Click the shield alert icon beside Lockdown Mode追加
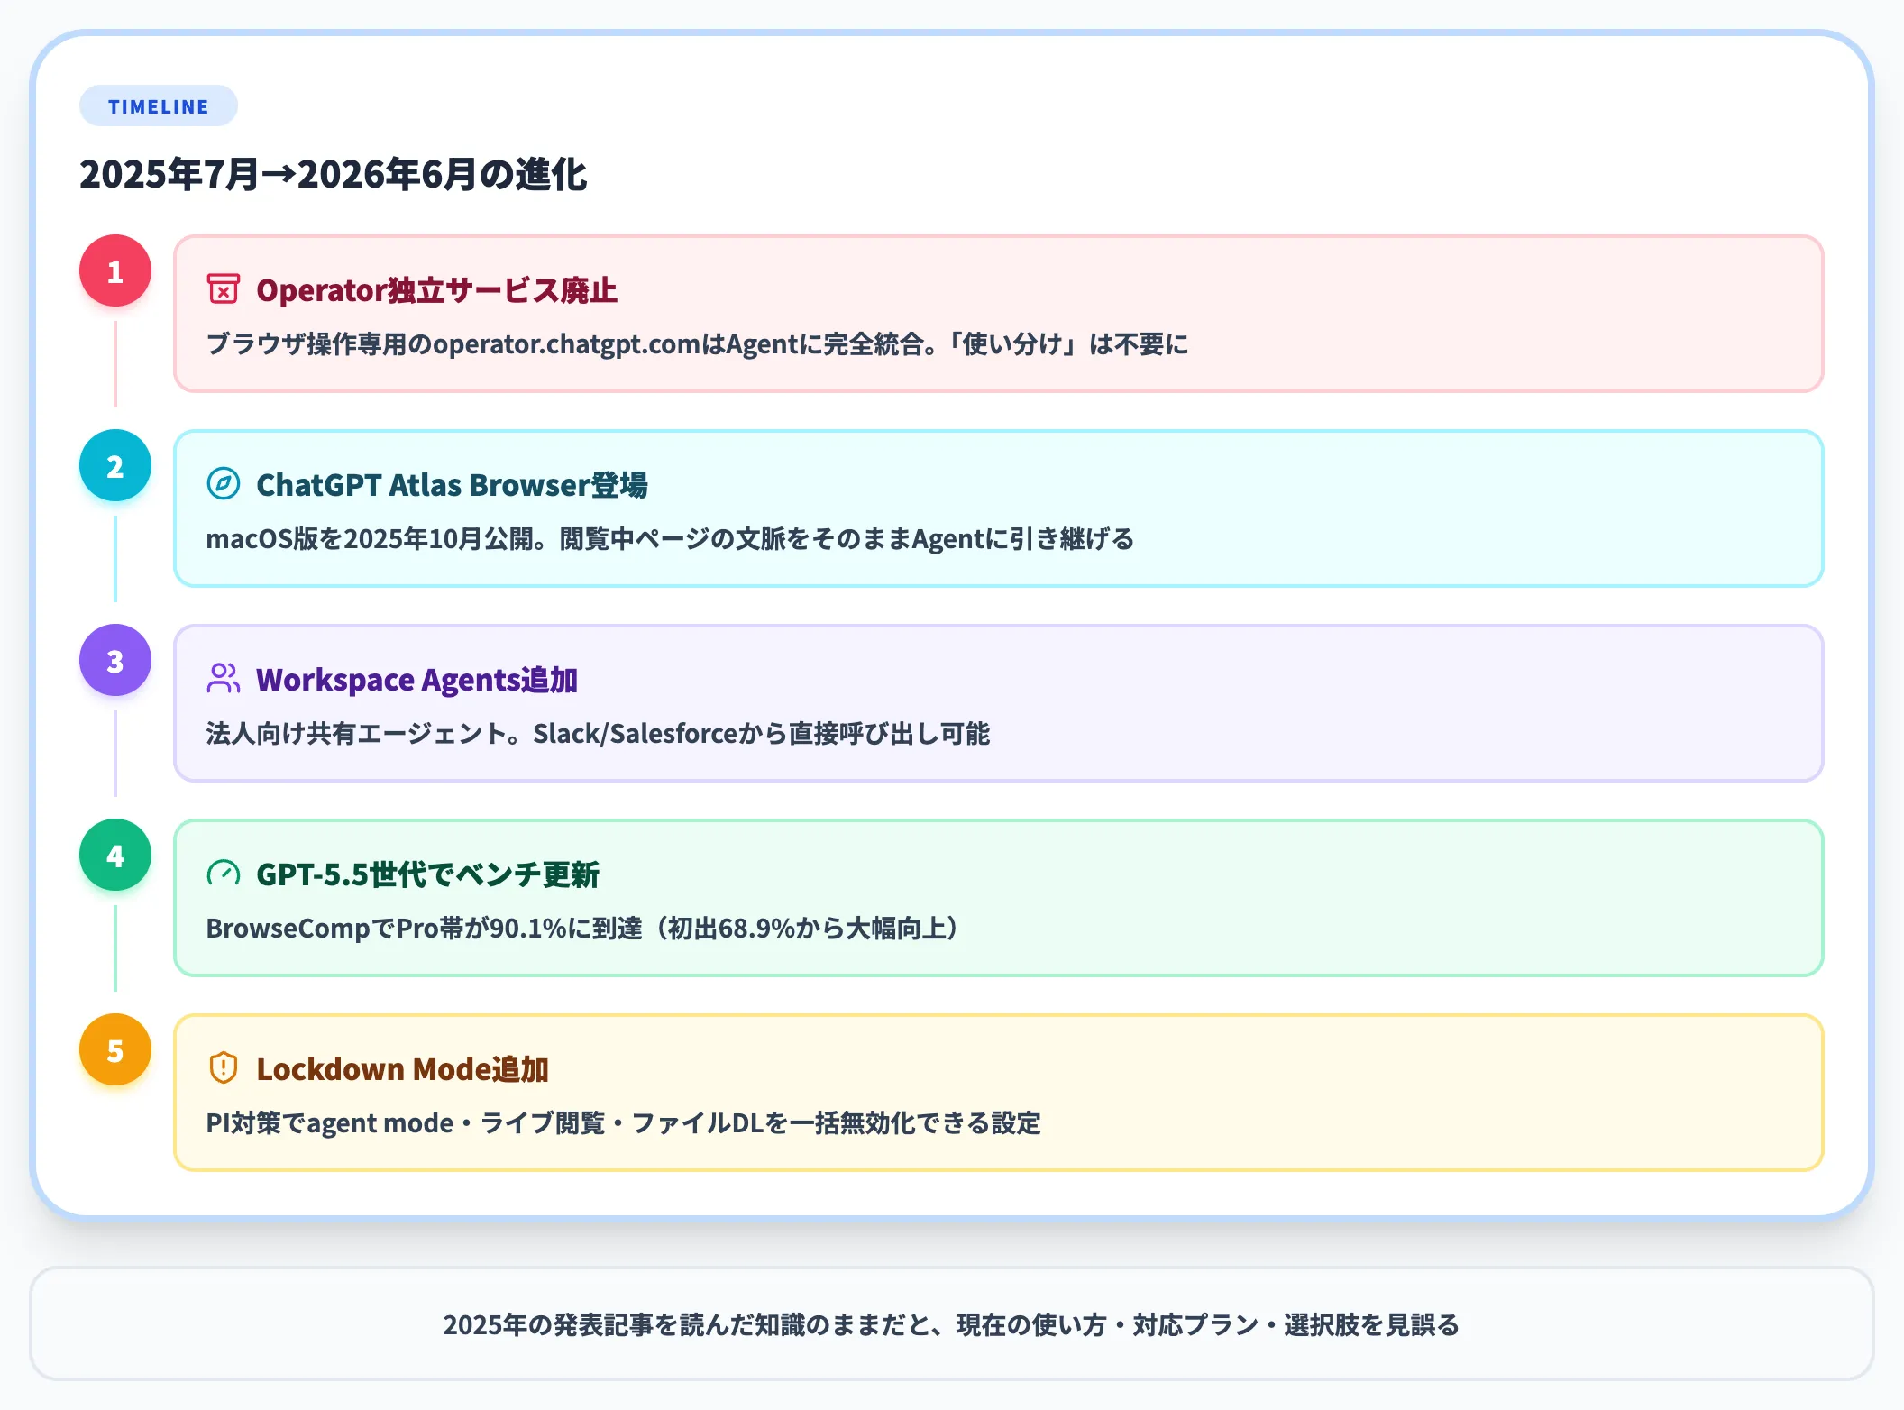The width and height of the screenshot is (1904, 1410). pyautogui.click(x=224, y=1068)
